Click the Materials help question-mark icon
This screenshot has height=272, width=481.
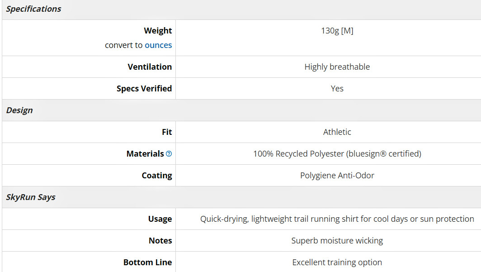(x=169, y=153)
